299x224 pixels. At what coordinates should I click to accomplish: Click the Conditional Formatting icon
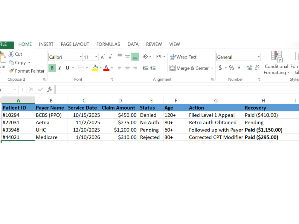pyautogui.click(x=277, y=56)
